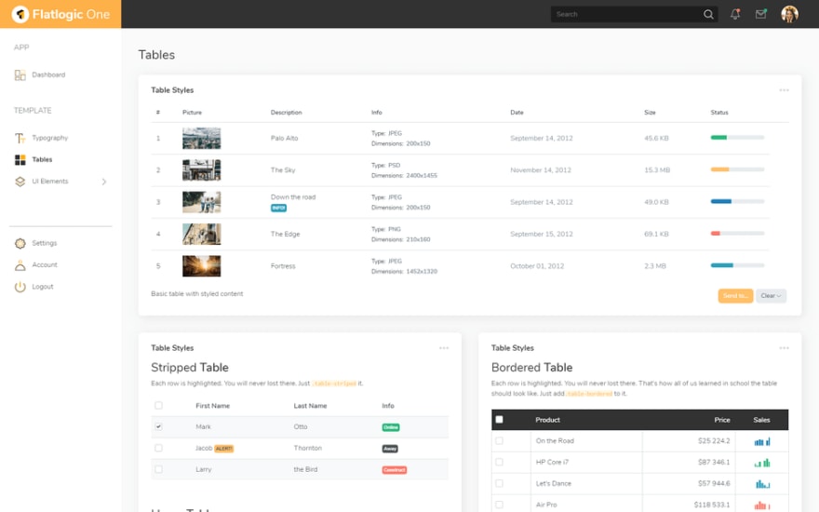The width and height of the screenshot is (819, 512).
Task: Click the search magnifier icon
Action: click(x=708, y=14)
